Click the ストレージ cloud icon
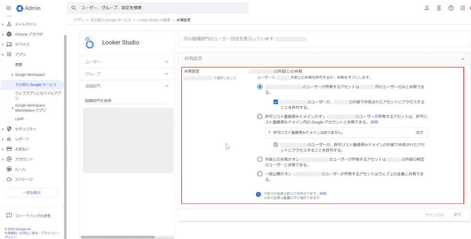This screenshot has width=471, height=239. pyautogui.click(x=9, y=179)
